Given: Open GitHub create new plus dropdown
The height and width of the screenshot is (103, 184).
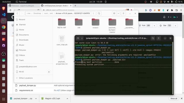Looking at the screenshot, I should [169, 17].
